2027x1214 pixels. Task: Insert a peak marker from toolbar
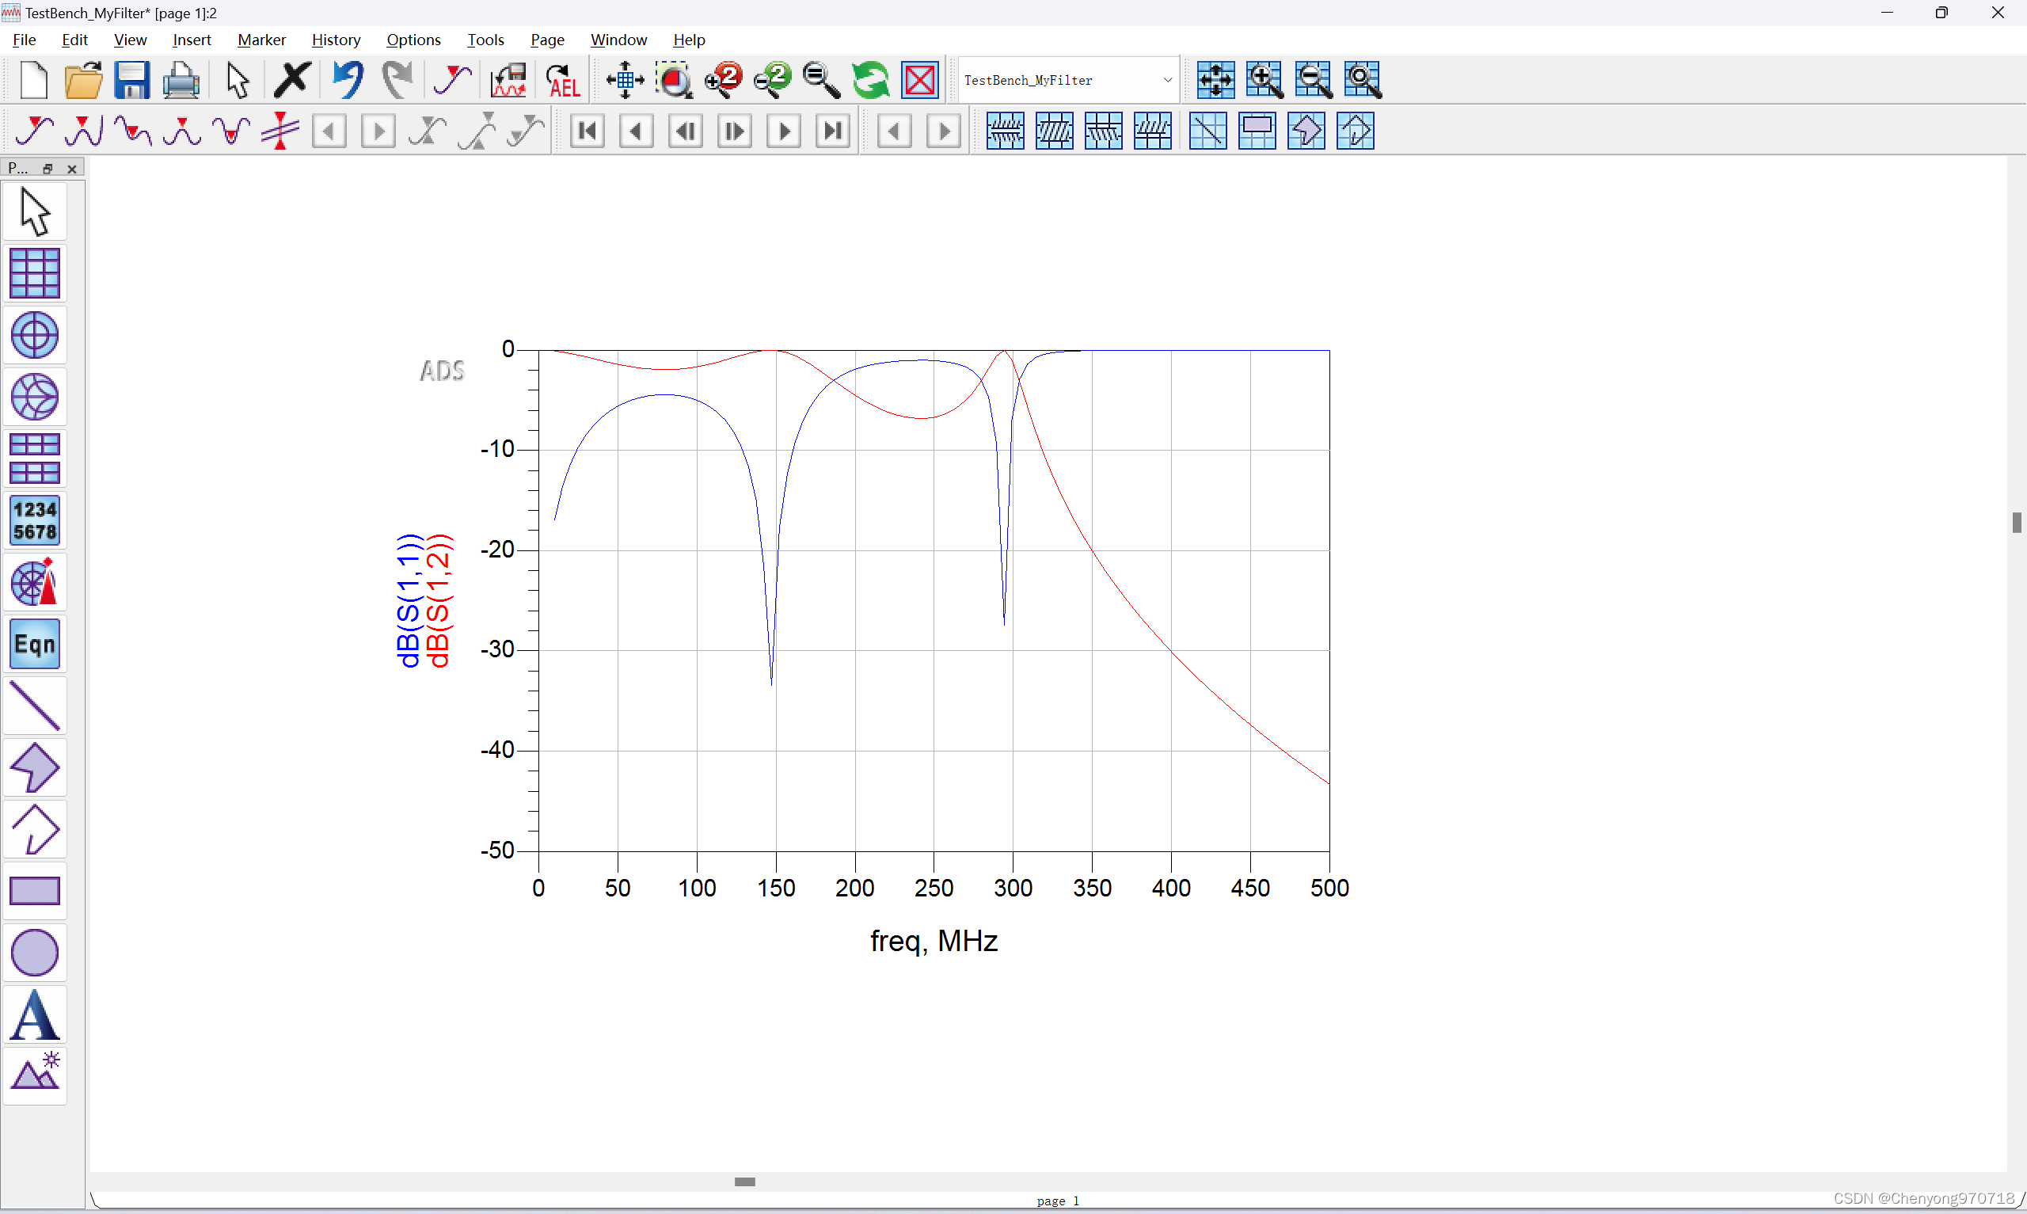(x=181, y=131)
